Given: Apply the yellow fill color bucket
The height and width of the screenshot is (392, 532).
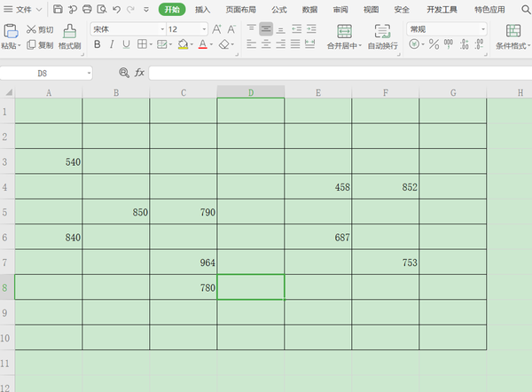Looking at the screenshot, I should pos(183,44).
